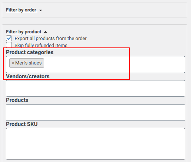Enable Skip fully refunded items checkbox

pos(9,45)
